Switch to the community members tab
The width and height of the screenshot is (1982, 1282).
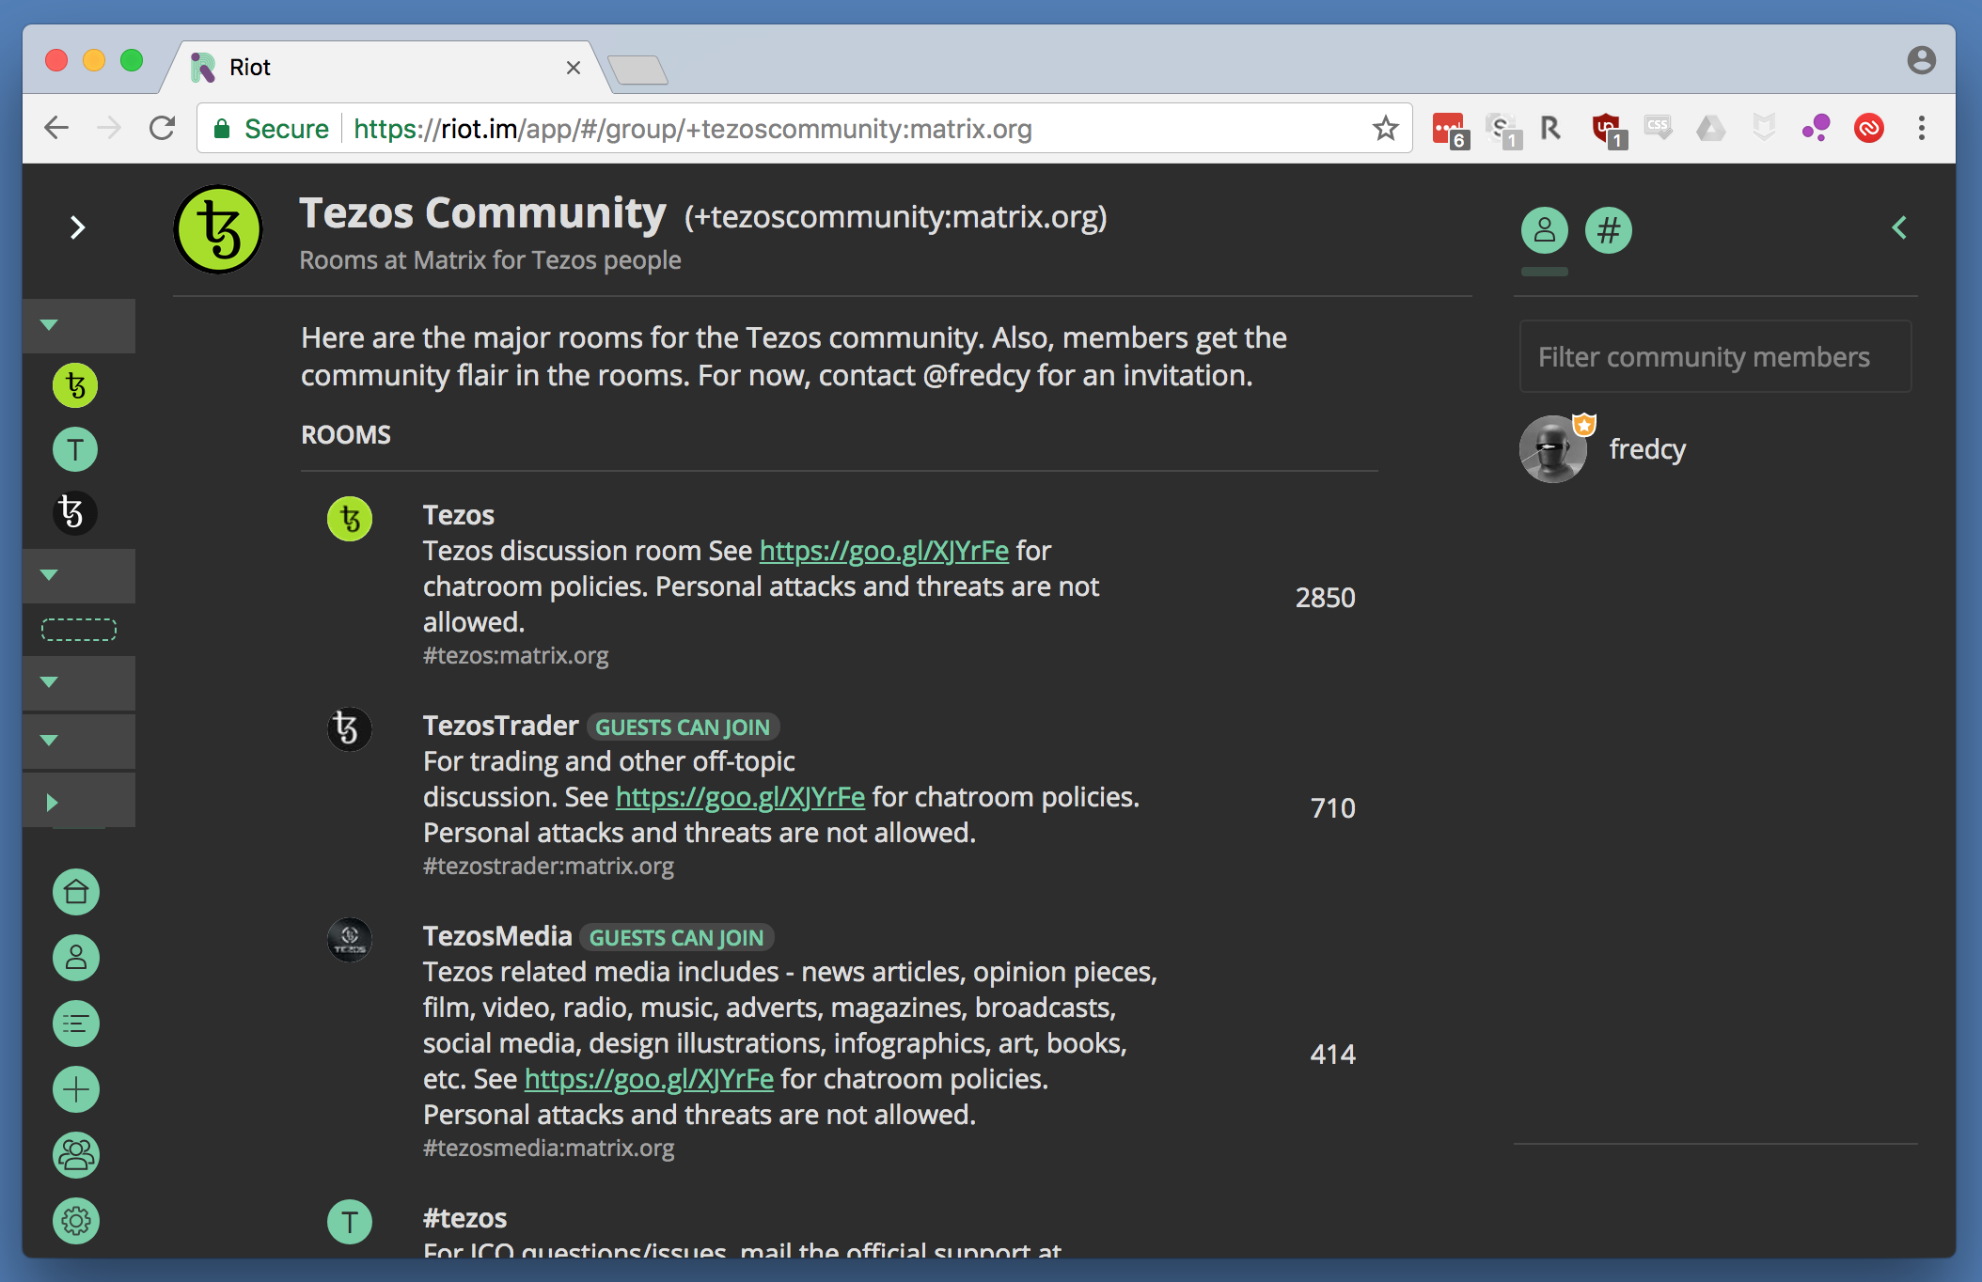coord(1544,230)
